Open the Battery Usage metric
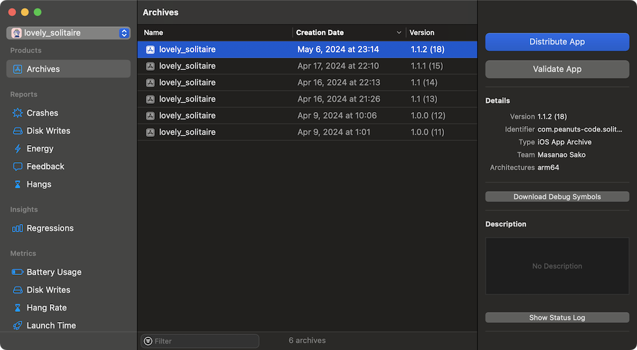Image resolution: width=637 pixels, height=350 pixels. 54,272
